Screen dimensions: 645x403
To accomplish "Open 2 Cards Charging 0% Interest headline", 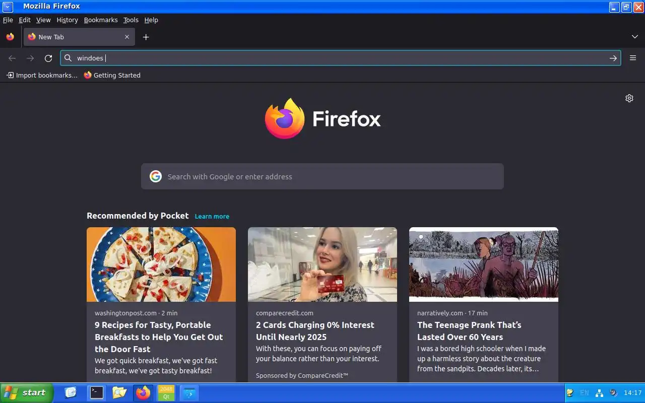I will [315, 331].
